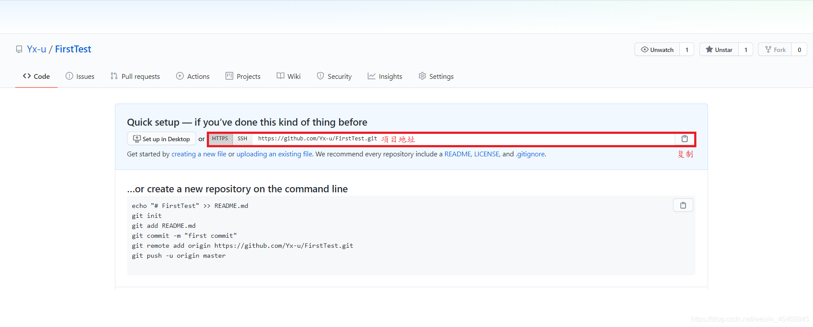Click the Quick setup heading
The image size is (813, 327).
tap(247, 122)
